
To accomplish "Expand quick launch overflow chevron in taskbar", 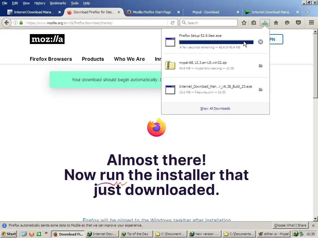I will [46, 233].
